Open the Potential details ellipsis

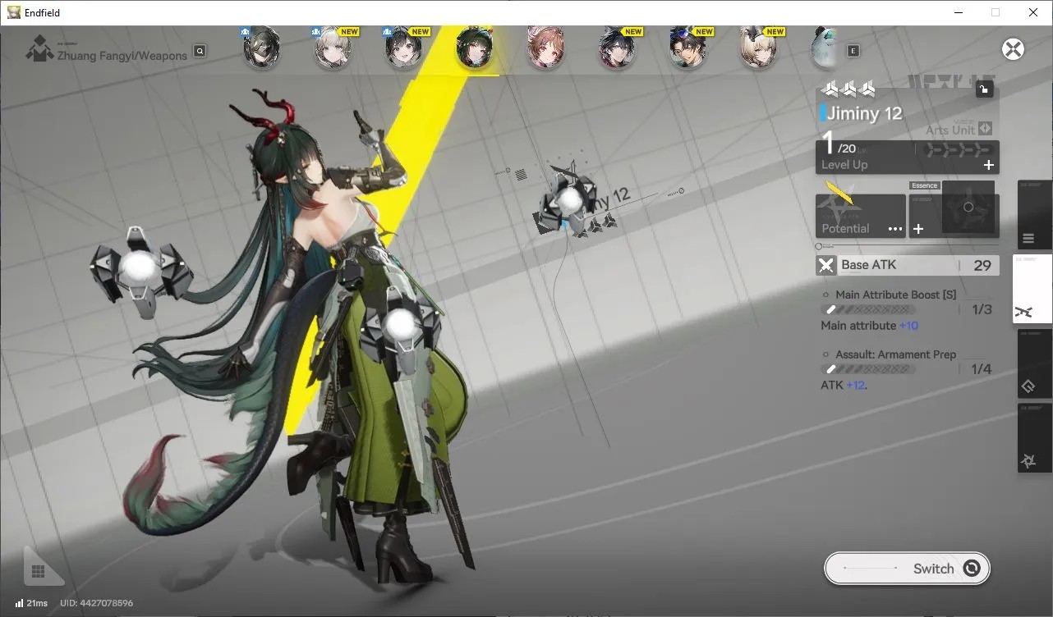click(x=895, y=229)
